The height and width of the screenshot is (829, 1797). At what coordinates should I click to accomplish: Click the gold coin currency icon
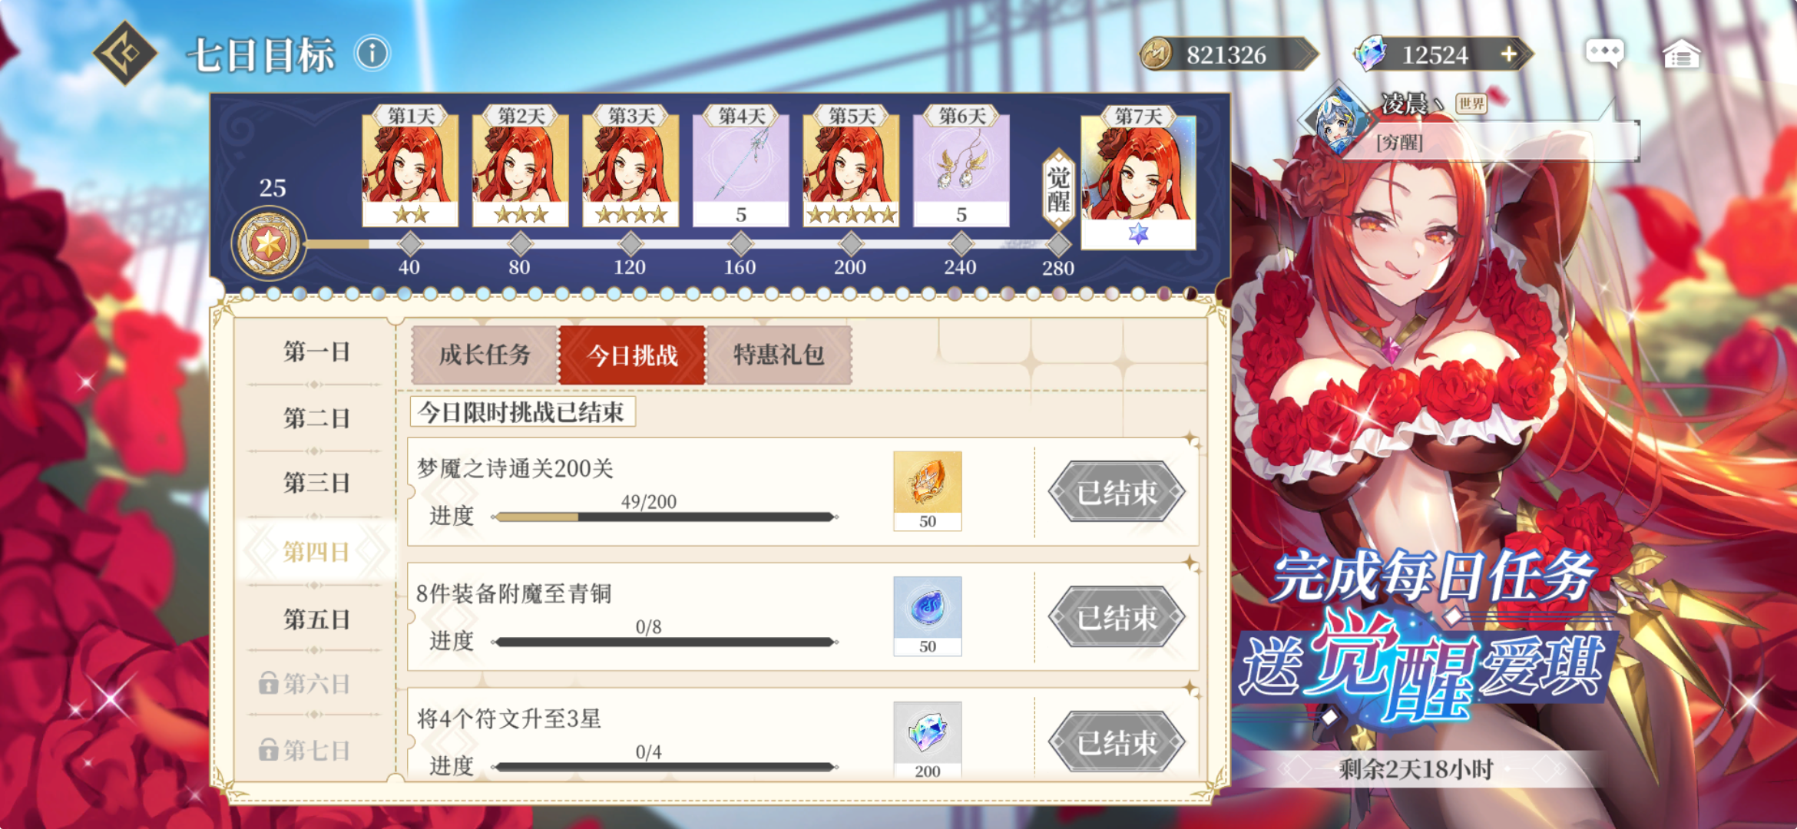point(1157,54)
